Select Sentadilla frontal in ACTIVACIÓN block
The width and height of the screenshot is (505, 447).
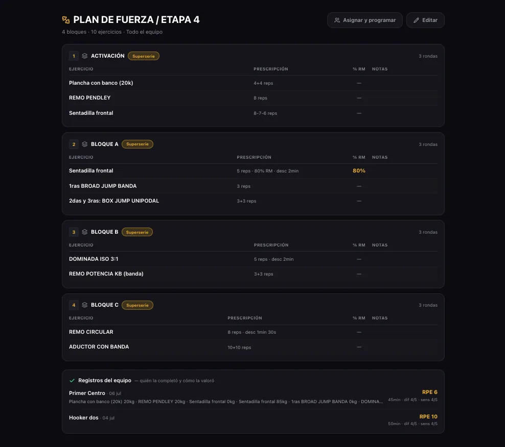click(x=91, y=113)
